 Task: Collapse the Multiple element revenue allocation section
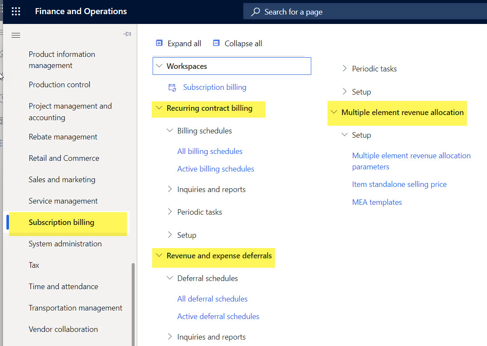pyautogui.click(x=336, y=113)
